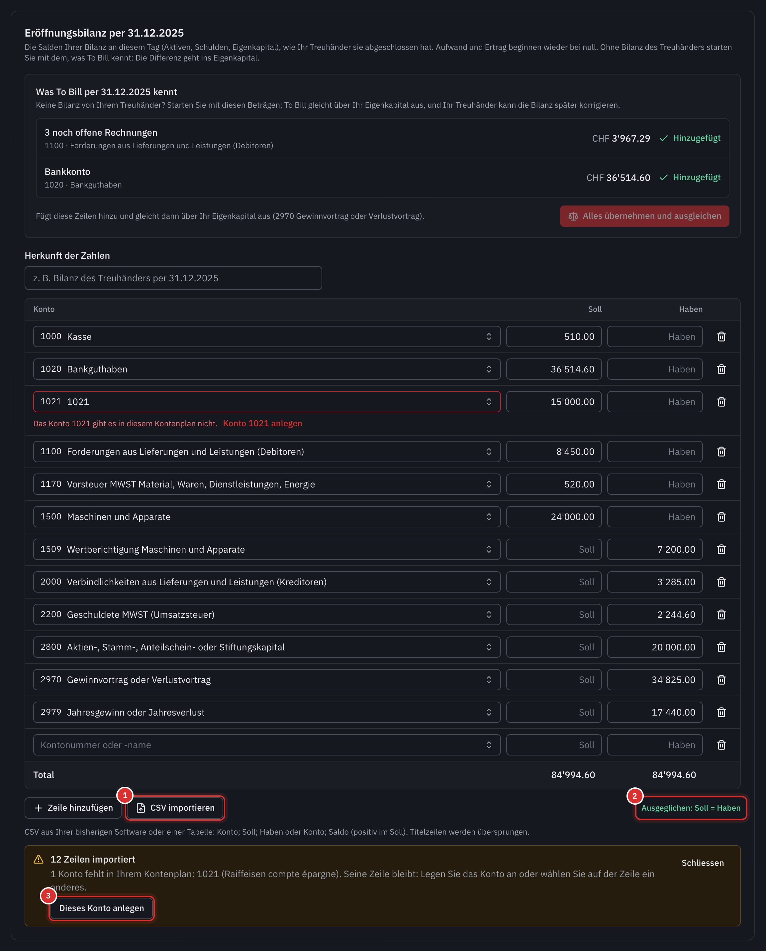Delete the 1500 Maschinen und Apparate row
Image resolution: width=766 pixels, height=951 pixels.
tap(721, 517)
